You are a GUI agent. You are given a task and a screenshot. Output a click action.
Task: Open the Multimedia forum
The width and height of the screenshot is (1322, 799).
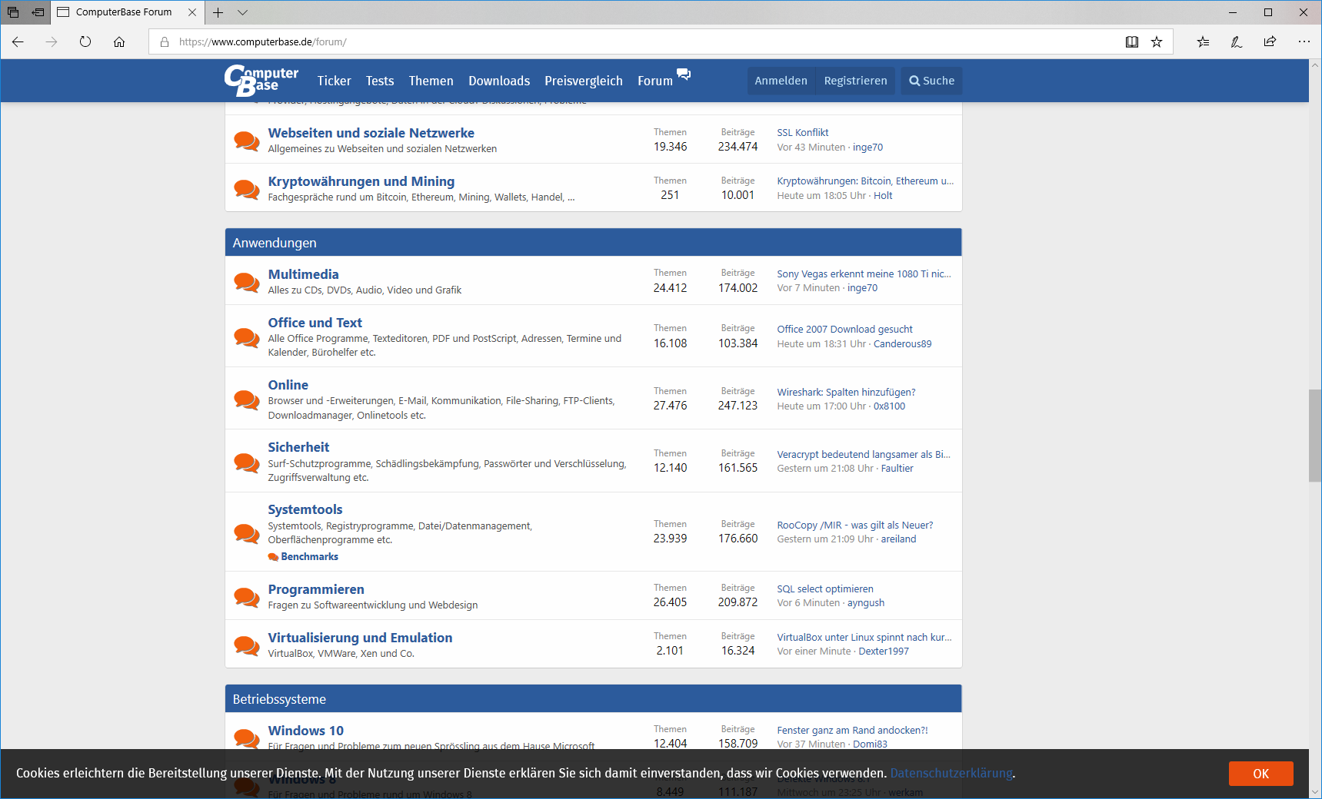pos(303,274)
